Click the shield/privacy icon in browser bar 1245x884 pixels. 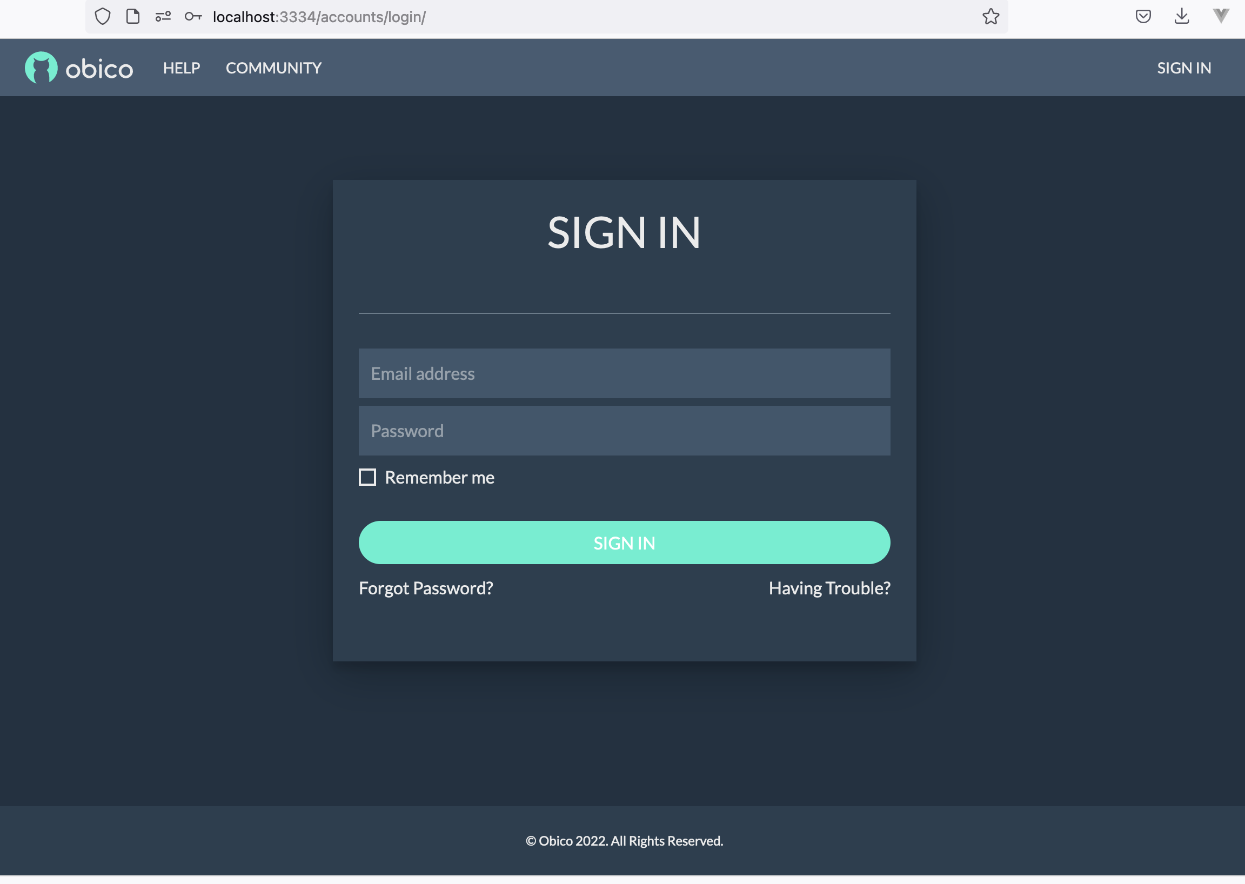tap(103, 16)
